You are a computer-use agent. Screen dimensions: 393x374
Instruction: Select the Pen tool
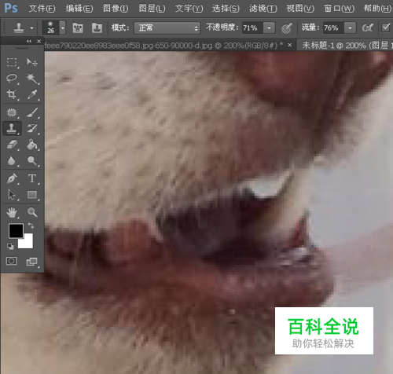(x=12, y=178)
